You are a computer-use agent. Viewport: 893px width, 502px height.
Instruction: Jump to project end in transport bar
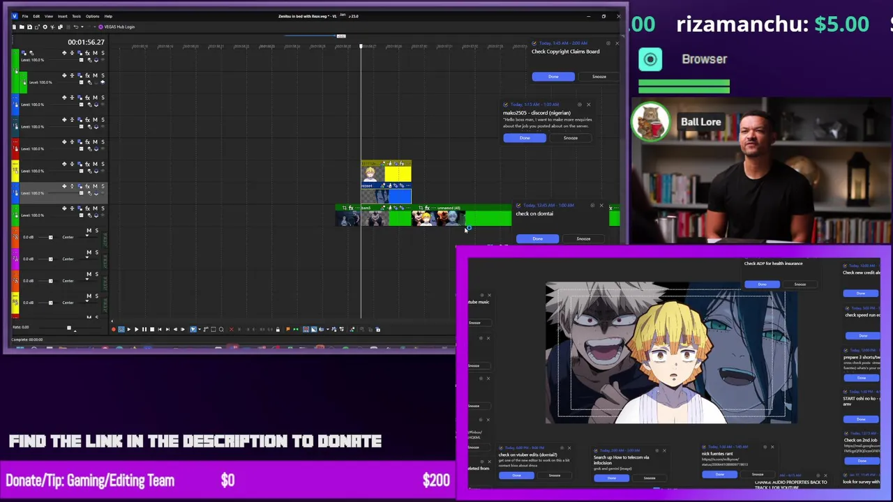pos(167,329)
